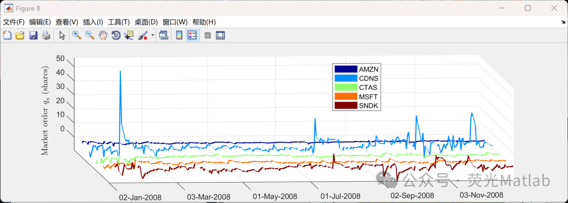This screenshot has height=203, width=568.
Task: Select the CDNS legend label
Action: pos(368,78)
